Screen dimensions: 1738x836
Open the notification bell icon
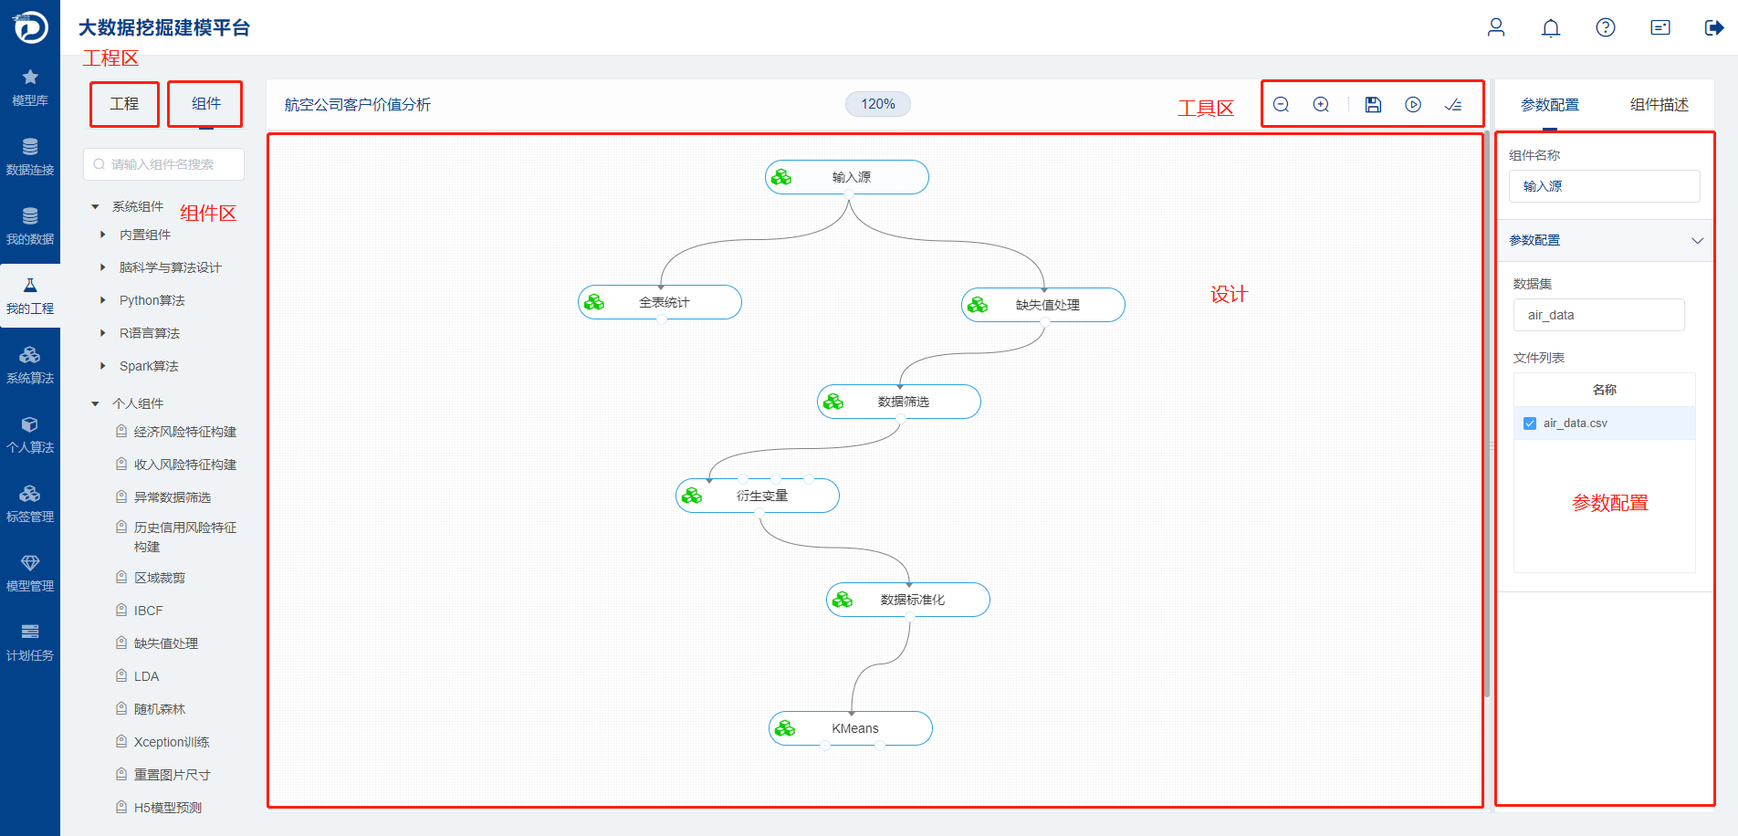point(1551,27)
